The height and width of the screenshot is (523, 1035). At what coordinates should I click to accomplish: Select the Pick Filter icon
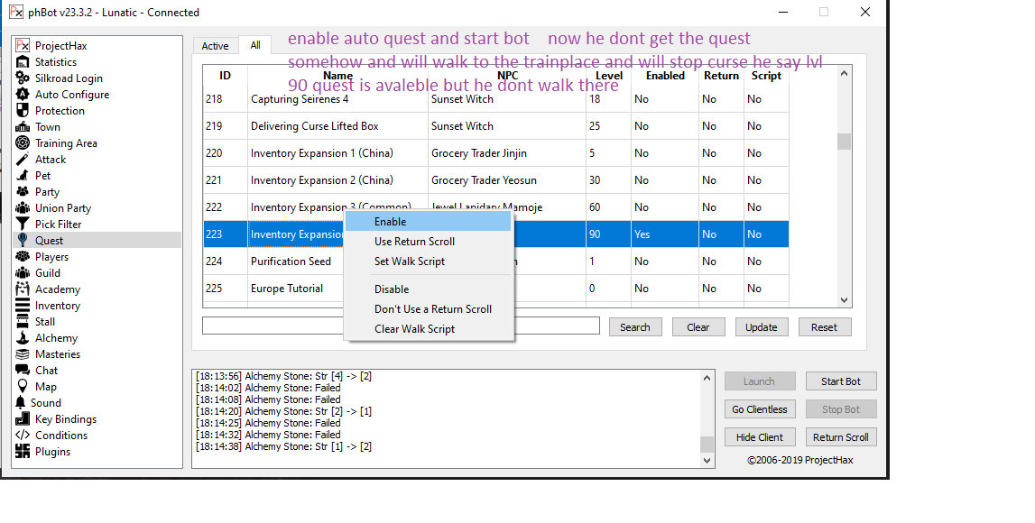pos(23,225)
